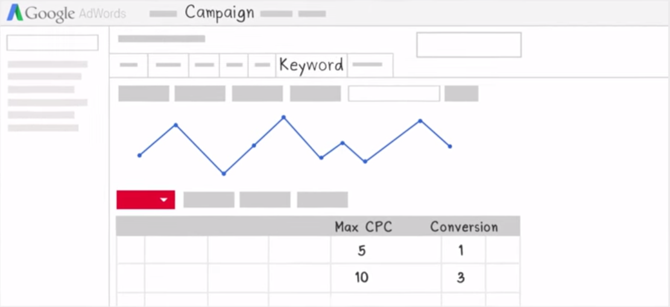Select the Max CPC column header

tap(363, 227)
